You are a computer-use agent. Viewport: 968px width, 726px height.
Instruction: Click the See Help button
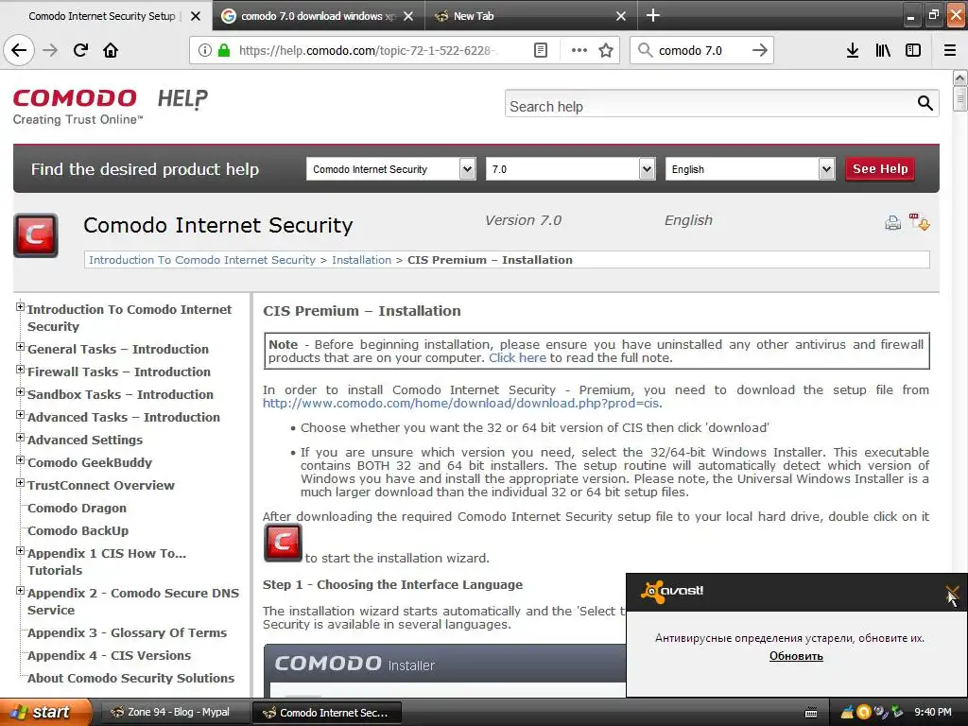click(x=880, y=169)
